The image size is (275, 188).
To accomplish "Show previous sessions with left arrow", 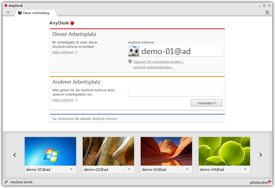I will point(15,155).
